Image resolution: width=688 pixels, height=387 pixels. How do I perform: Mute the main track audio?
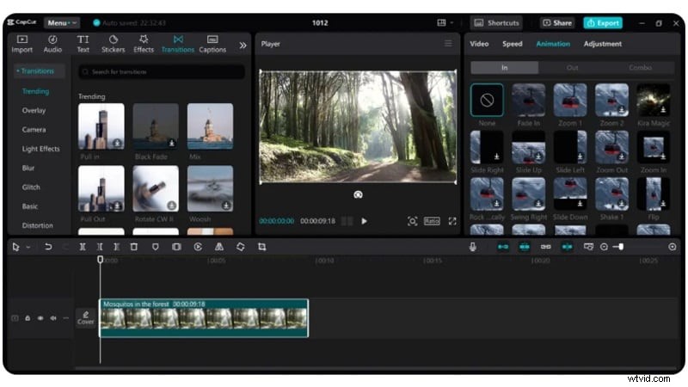(53, 318)
